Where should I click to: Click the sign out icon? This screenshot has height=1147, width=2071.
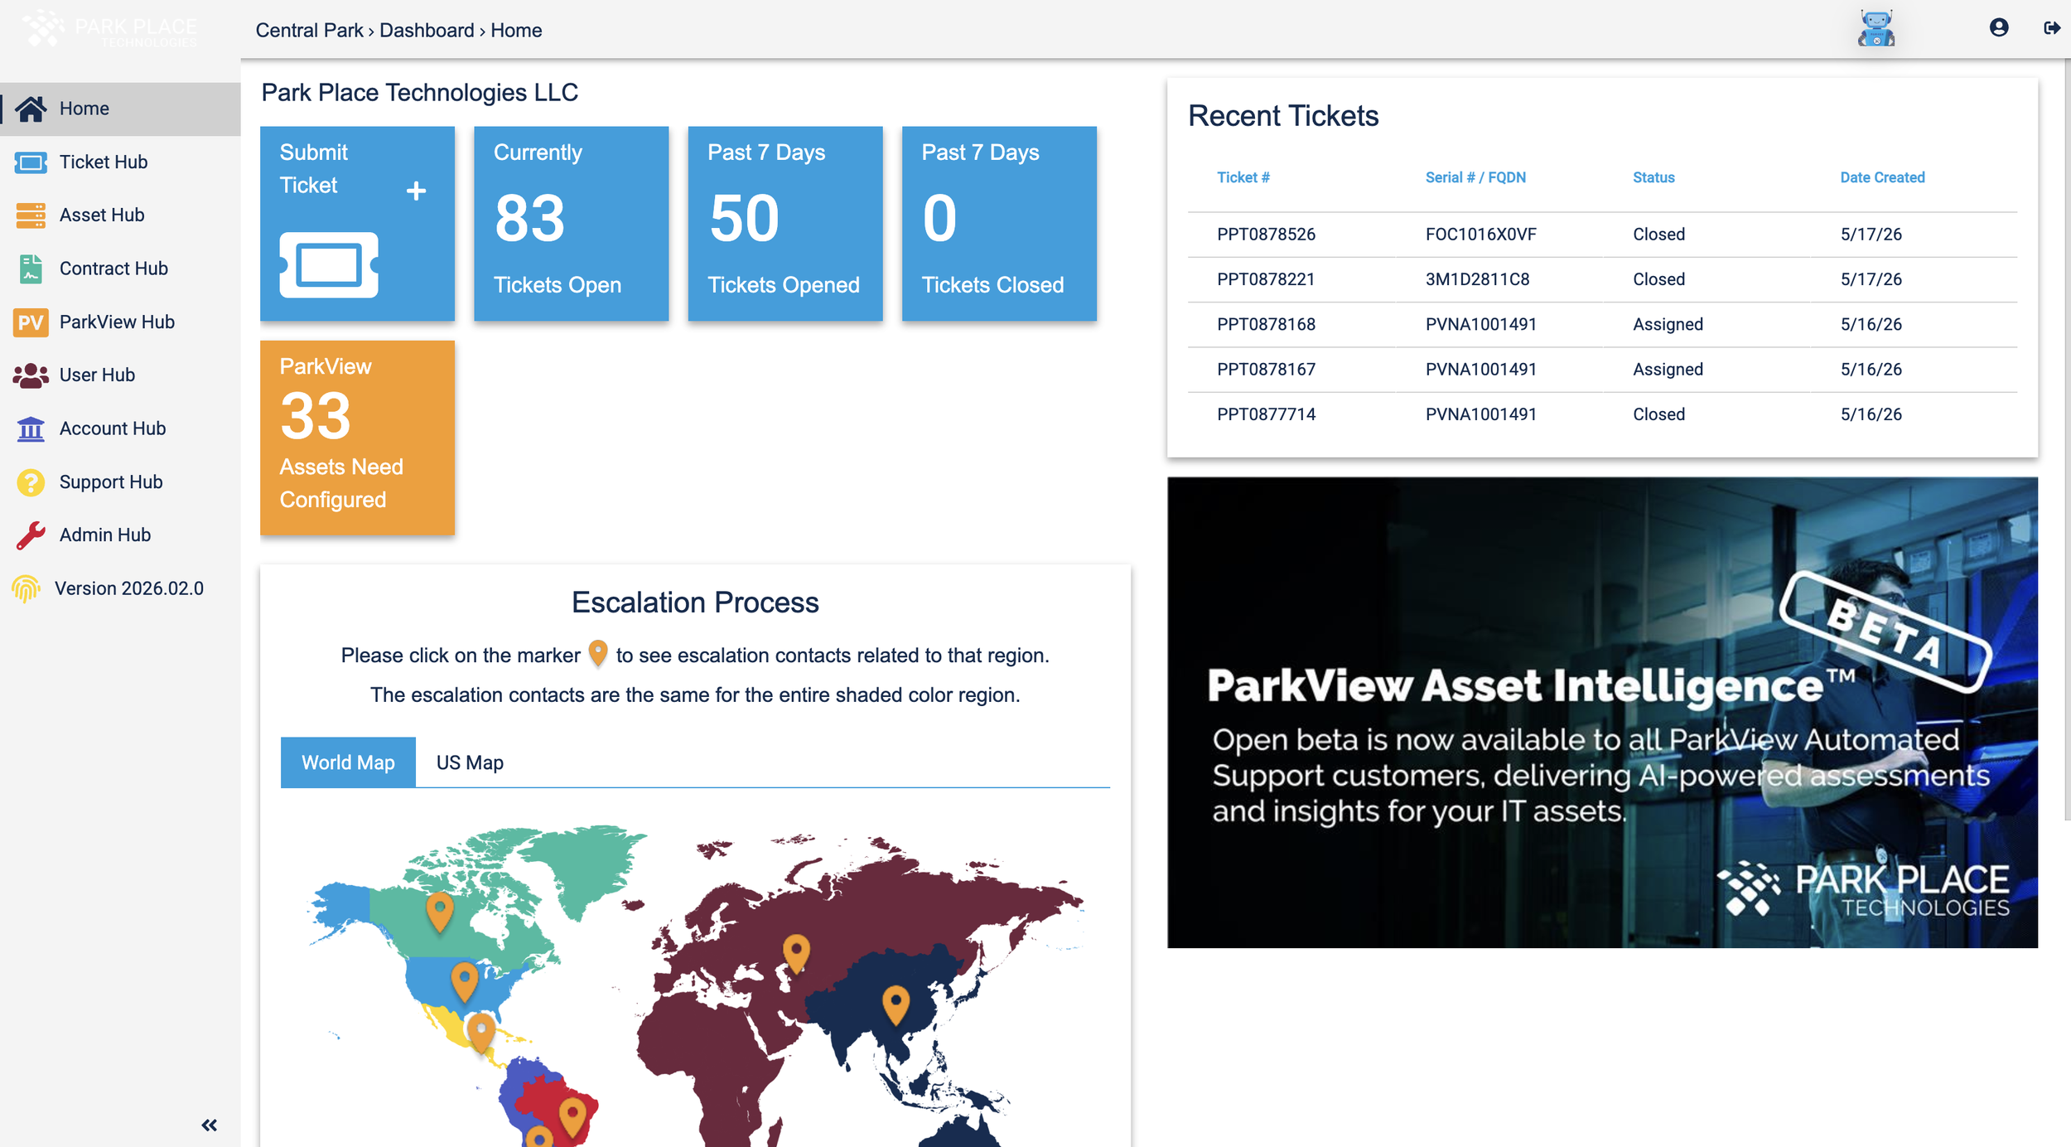2052,28
